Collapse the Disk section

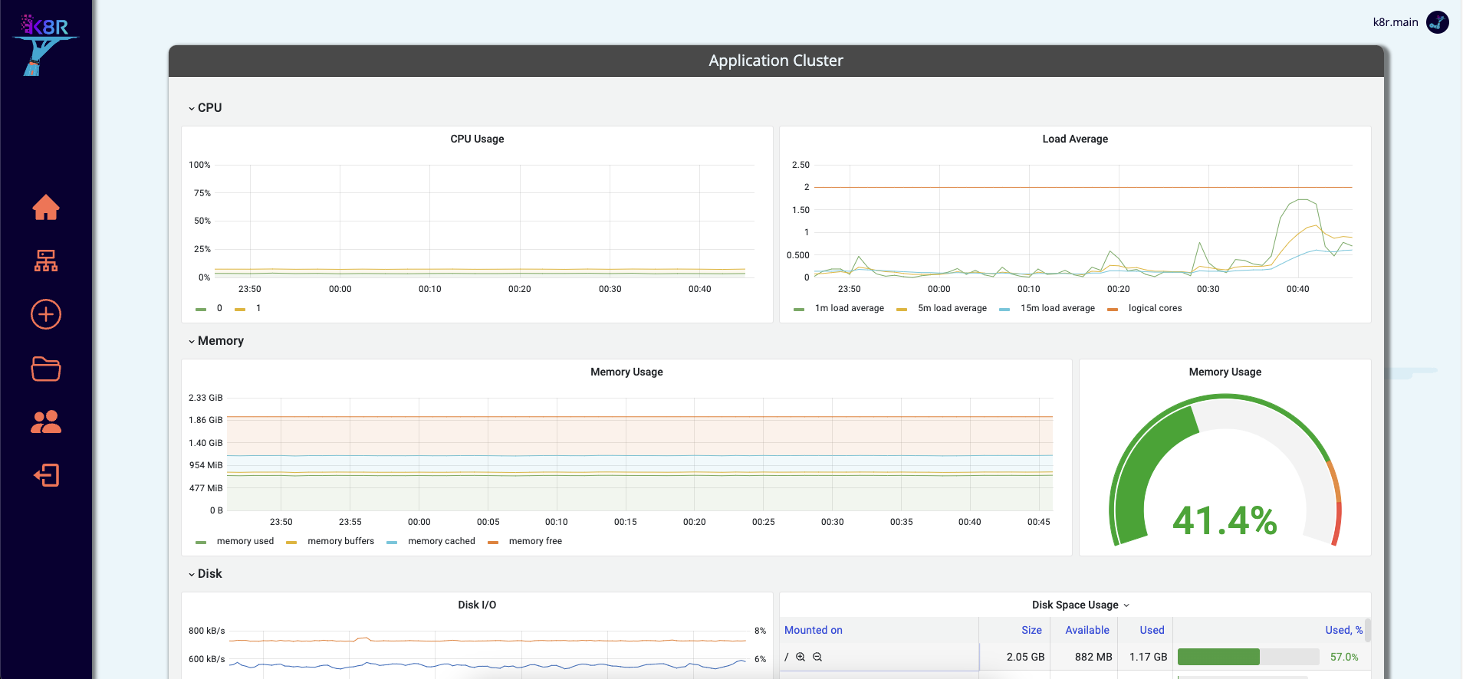(205, 574)
